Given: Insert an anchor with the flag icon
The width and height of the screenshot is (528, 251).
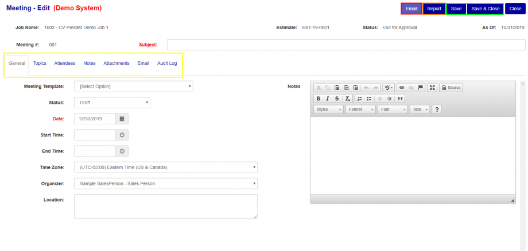Looking at the screenshot, I should pos(420,87).
